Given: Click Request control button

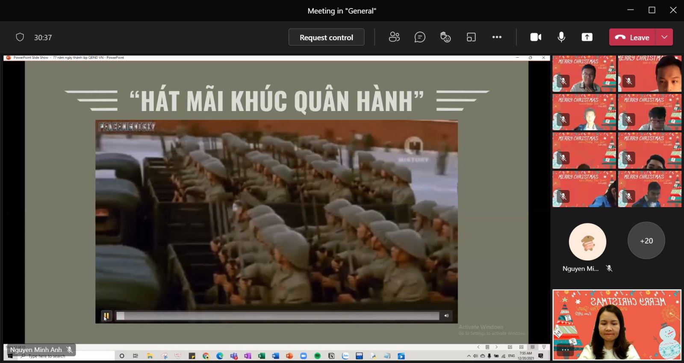Looking at the screenshot, I should [x=326, y=37].
